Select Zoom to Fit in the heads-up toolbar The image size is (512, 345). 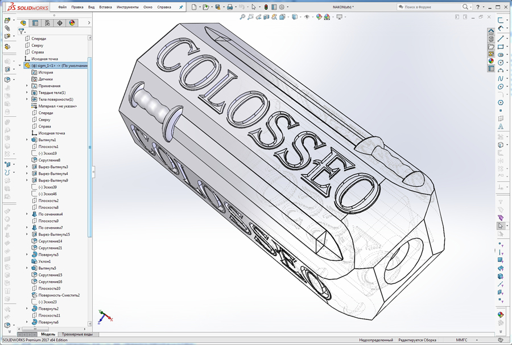[x=243, y=17]
